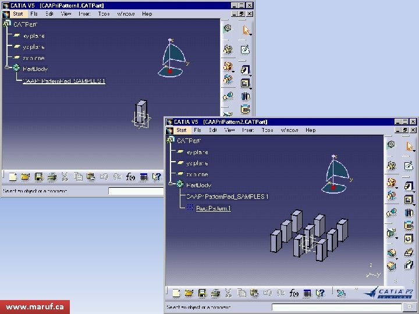Click New document icon in CAAPriPattern2 window
This screenshot has width=419, height=314.
[176, 293]
